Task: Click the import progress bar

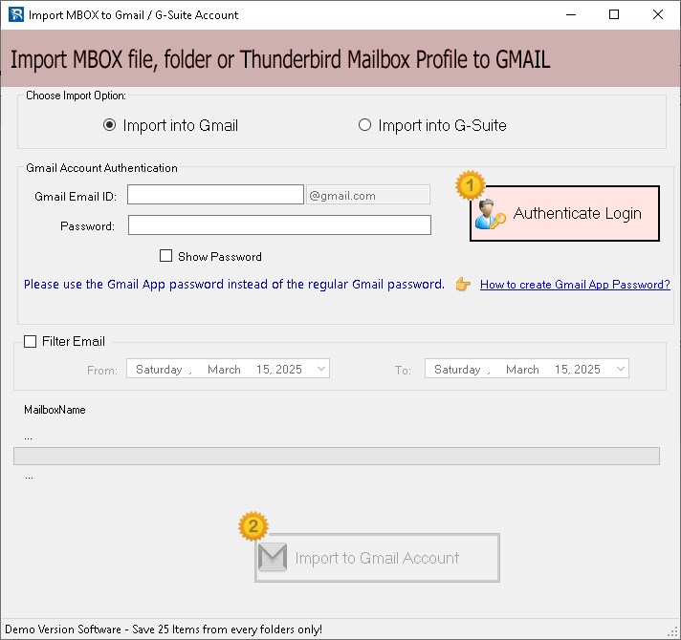Action: click(337, 457)
